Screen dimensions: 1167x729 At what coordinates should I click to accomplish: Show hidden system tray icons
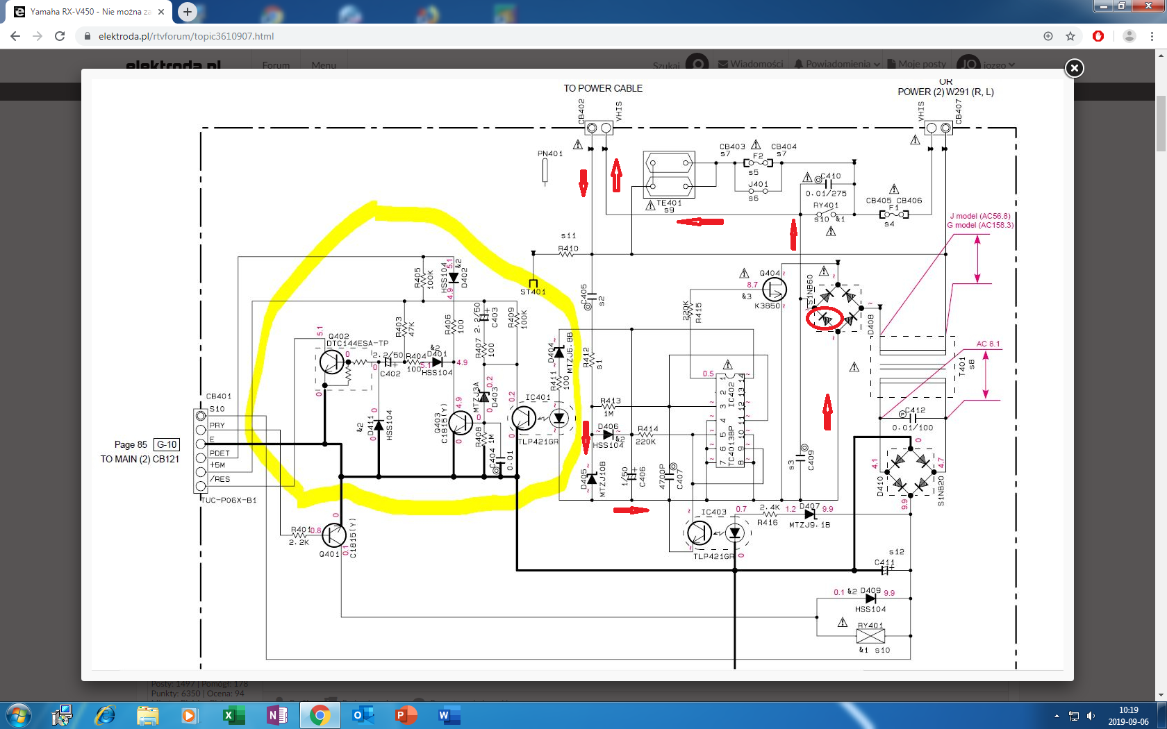click(1057, 716)
